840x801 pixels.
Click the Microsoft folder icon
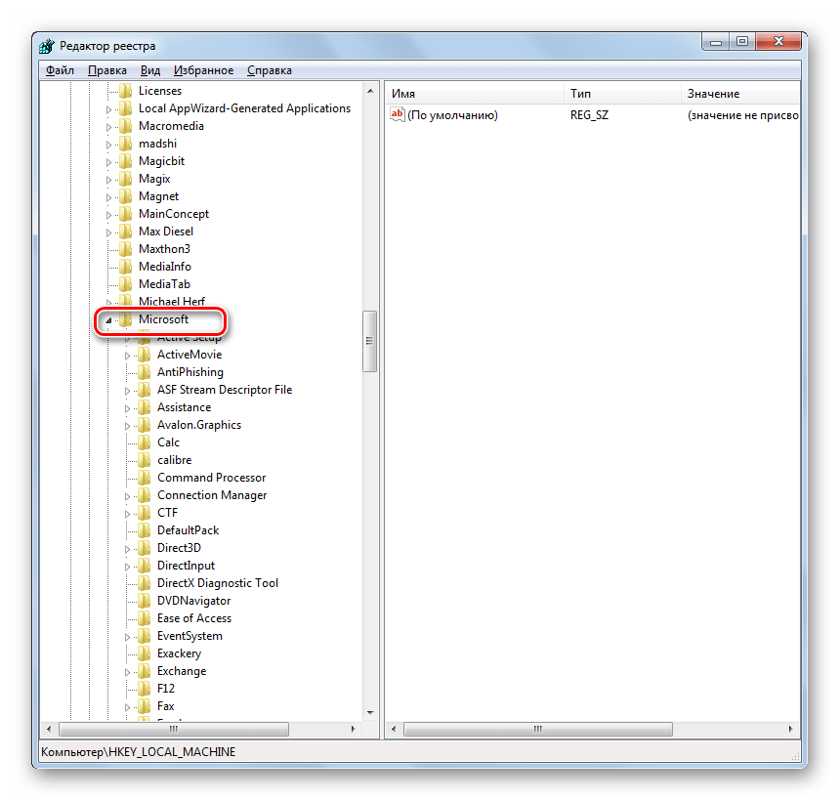tap(125, 319)
